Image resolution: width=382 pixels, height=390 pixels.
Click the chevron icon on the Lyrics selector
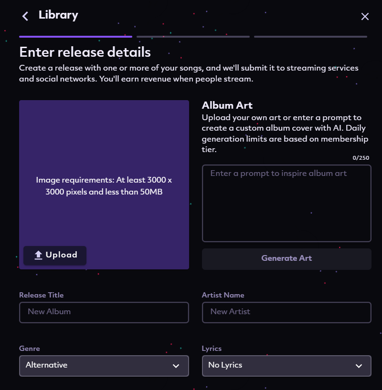pos(359,366)
